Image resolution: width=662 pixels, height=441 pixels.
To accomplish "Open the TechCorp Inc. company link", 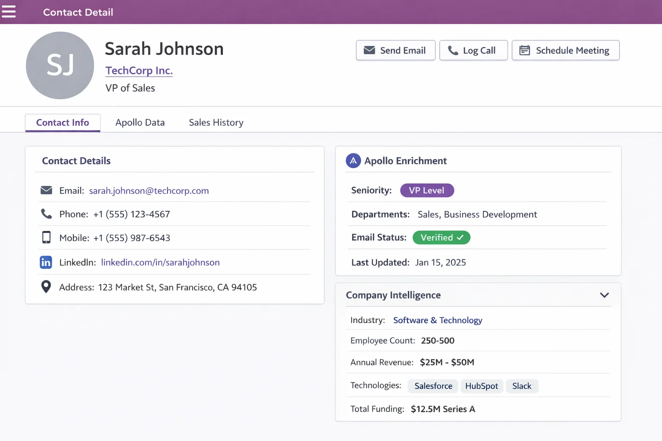I will tap(139, 71).
